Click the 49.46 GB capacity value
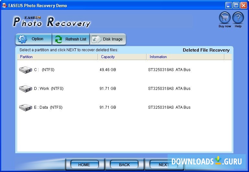This screenshot has height=172, width=249. 108,70
